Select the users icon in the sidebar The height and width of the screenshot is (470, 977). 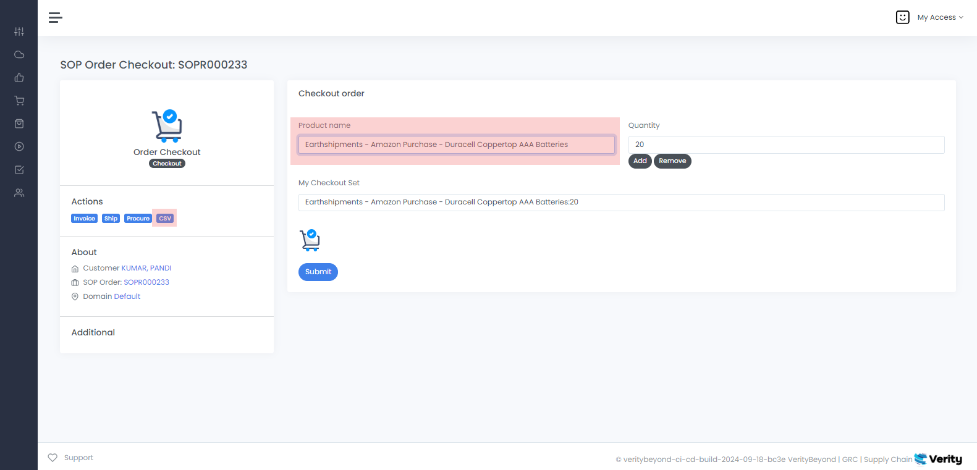coord(19,192)
